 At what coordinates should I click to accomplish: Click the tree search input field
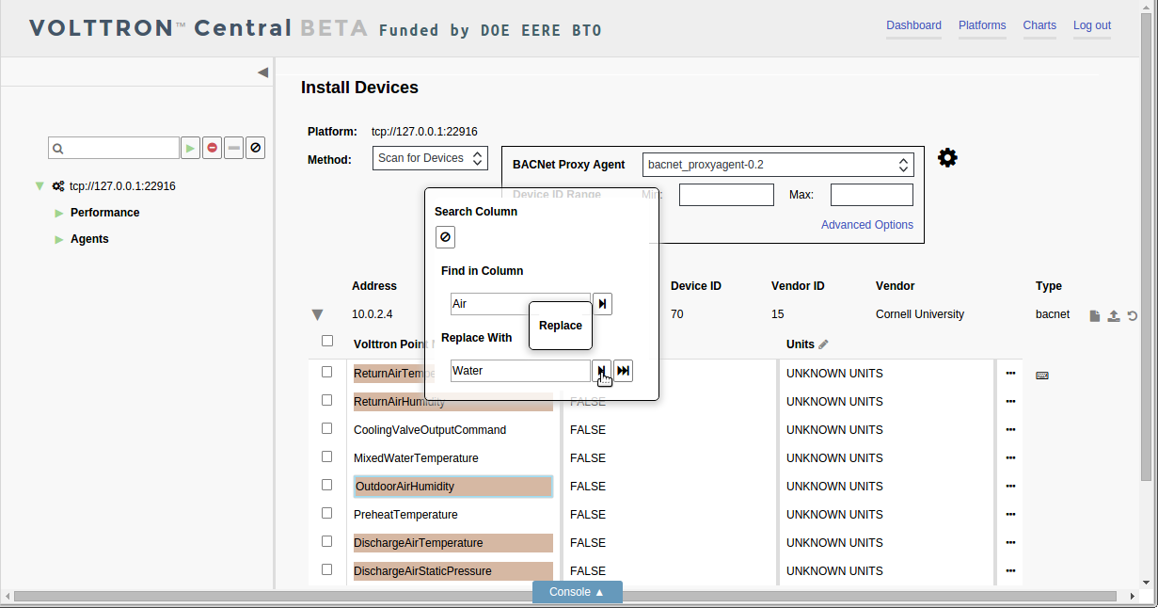[x=114, y=148]
